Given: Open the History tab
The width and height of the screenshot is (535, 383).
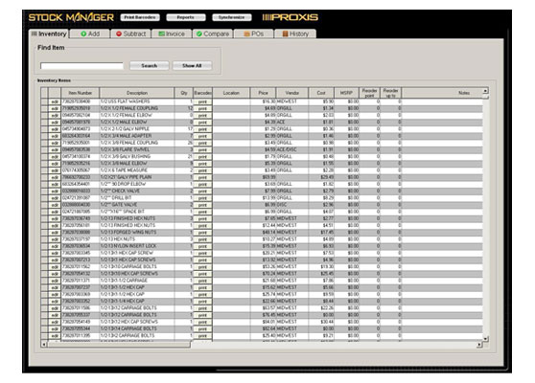Looking at the screenshot, I should [295, 34].
